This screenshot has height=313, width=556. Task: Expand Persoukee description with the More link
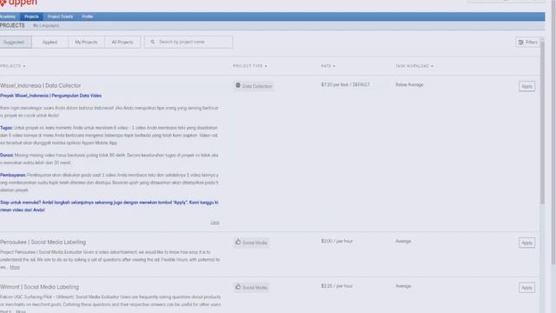click(15, 267)
